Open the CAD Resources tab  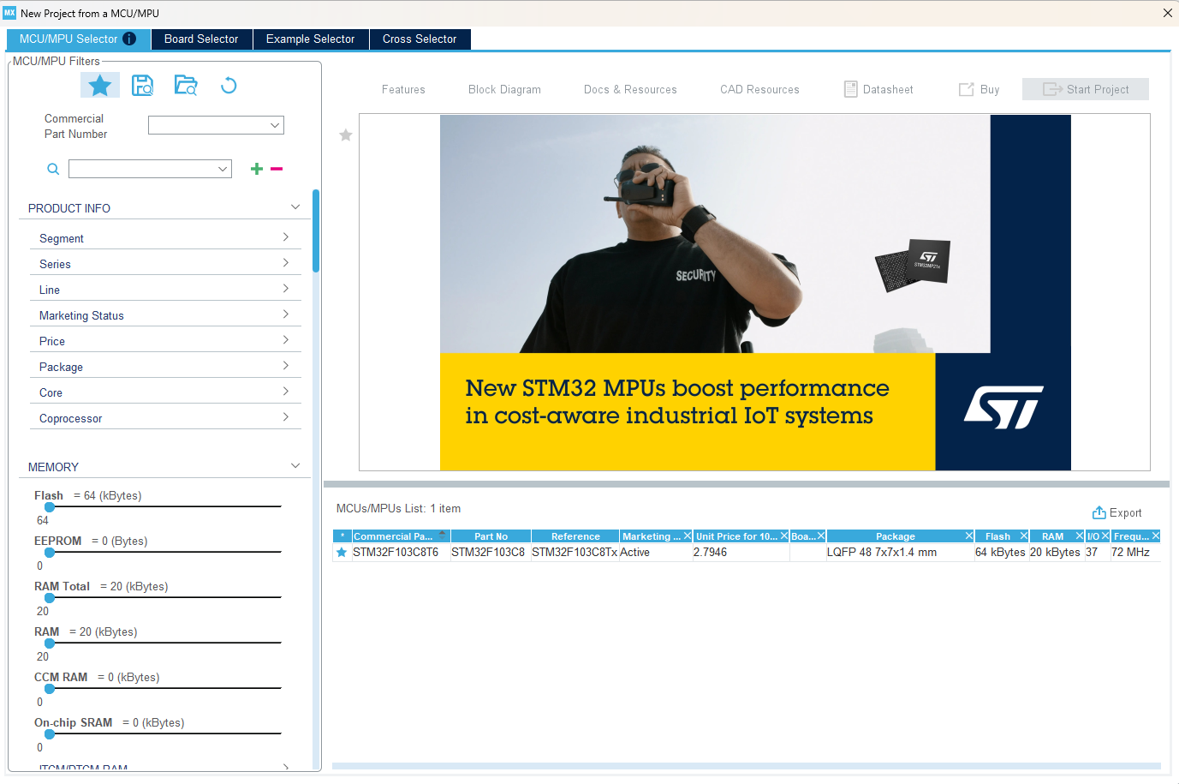759,89
